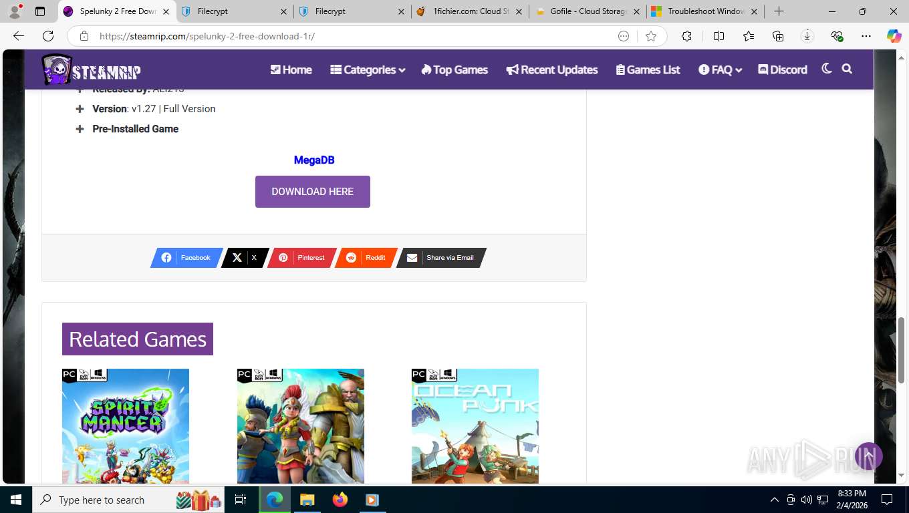This screenshot has height=513, width=909.
Task: Click the Pre-Installed Game list item
Action: click(x=135, y=129)
